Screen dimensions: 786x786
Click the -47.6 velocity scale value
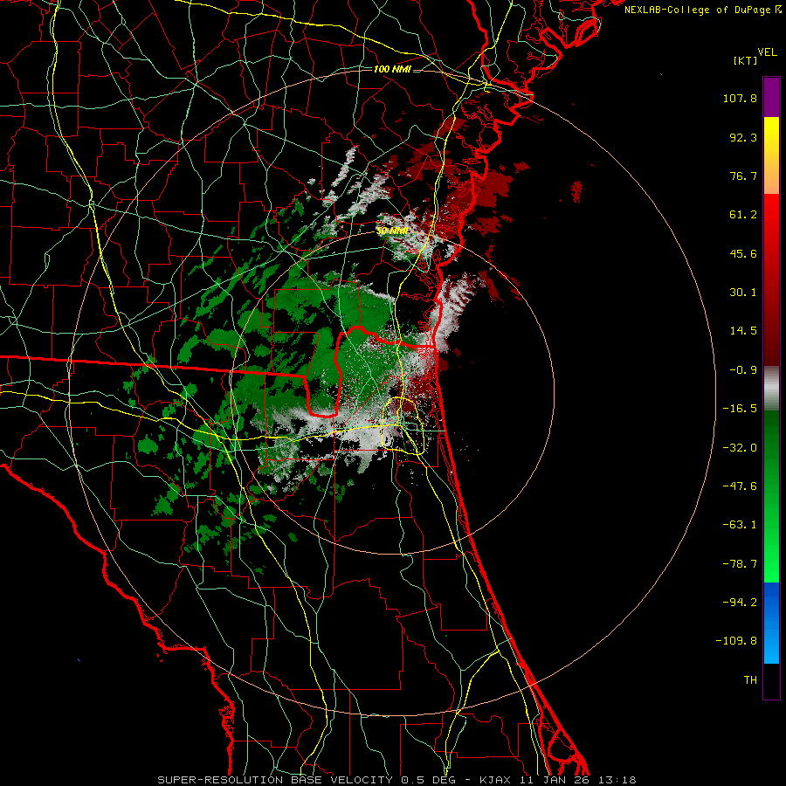[x=740, y=486]
